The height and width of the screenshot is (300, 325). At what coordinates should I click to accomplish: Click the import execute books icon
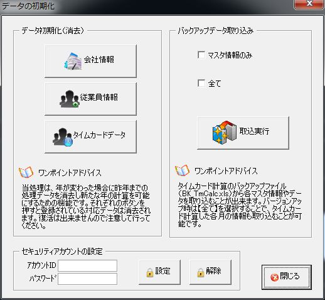pyautogui.click(x=225, y=132)
